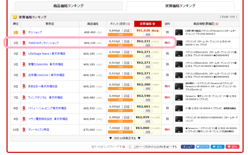
Task: Click help icon next to 商品情報(要確認)
Action: tap(217, 24)
